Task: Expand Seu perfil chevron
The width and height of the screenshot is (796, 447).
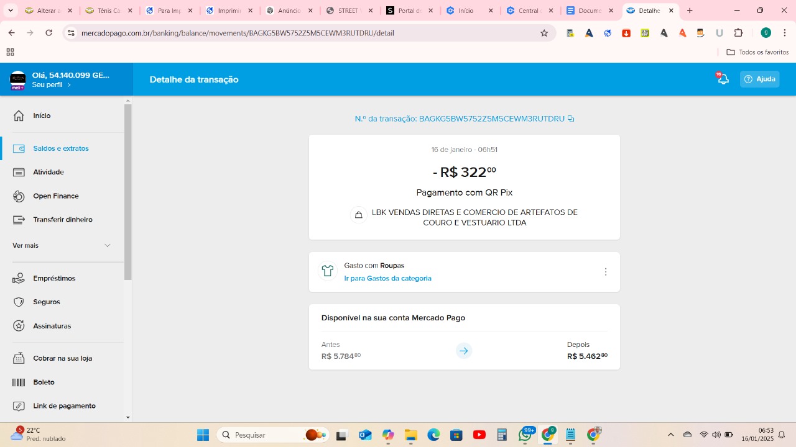Action: tap(69, 85)
